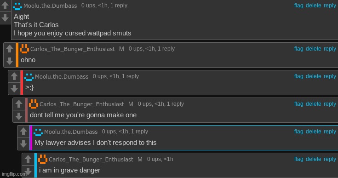Upvote the '>:}' comment
Image resolution: width=338 pixels, height=178 pixels.
pyautogui.click(x=14, y=76)
